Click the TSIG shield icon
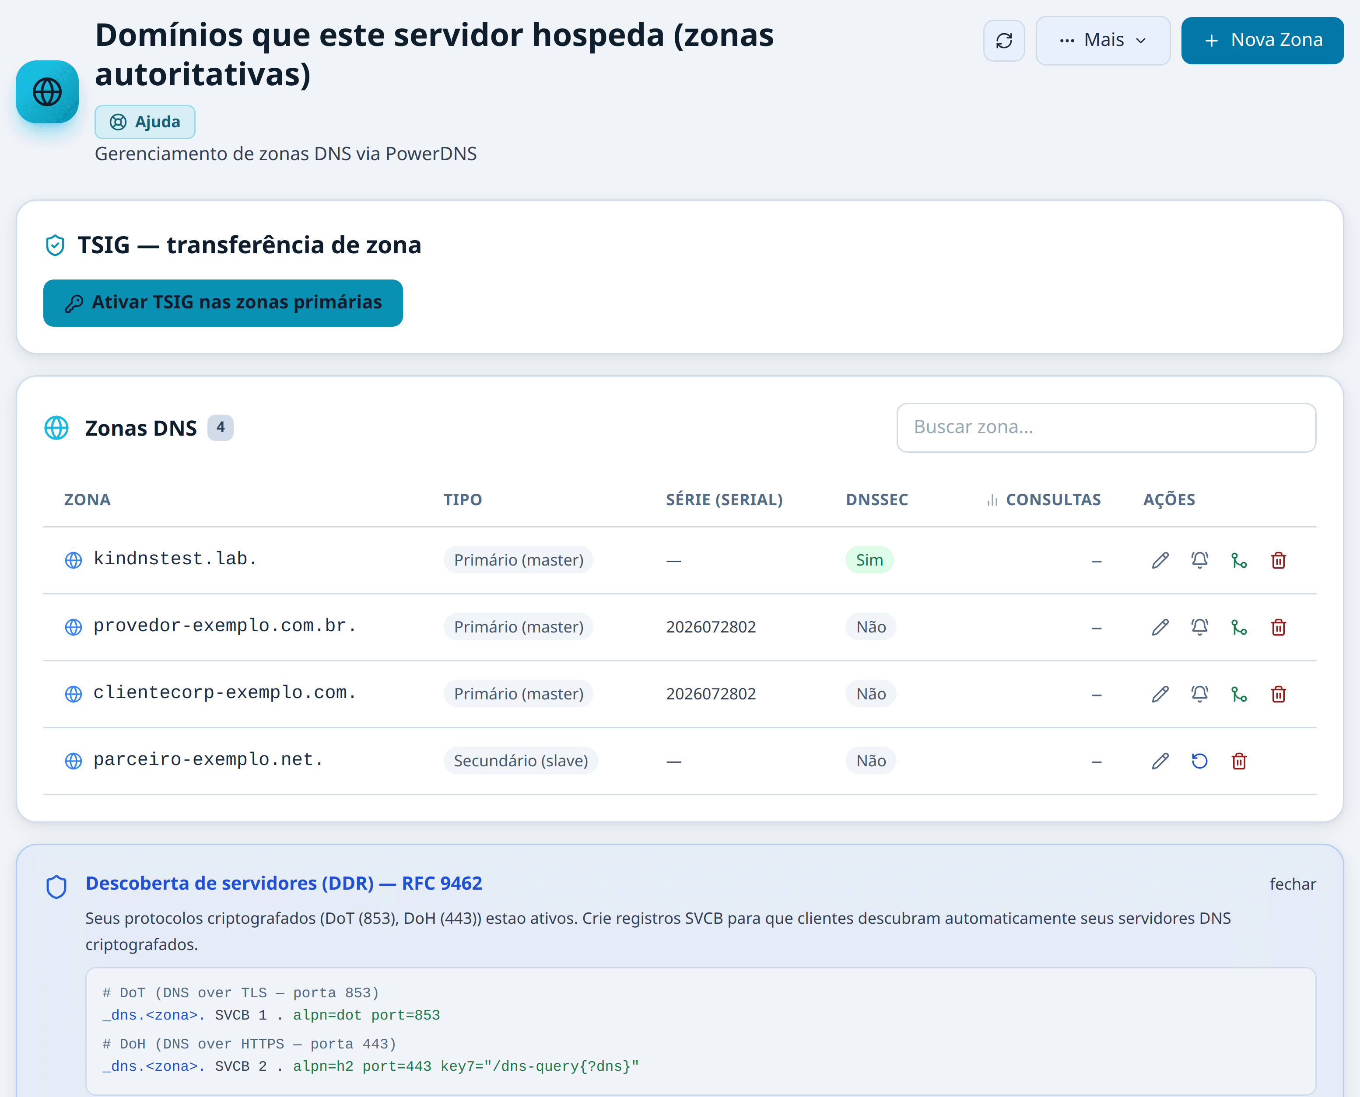Viewport: 1360px width, 1097px height. (56, 245)
